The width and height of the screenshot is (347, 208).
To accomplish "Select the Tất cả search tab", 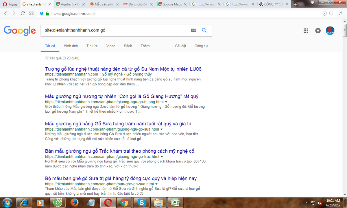I will [x=50, y=46].
